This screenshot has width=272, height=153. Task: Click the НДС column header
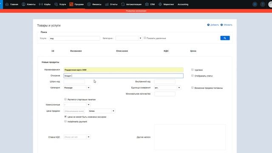[x=166, y=51]
